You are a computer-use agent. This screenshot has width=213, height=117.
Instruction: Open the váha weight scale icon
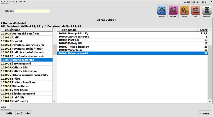[195, 10]
